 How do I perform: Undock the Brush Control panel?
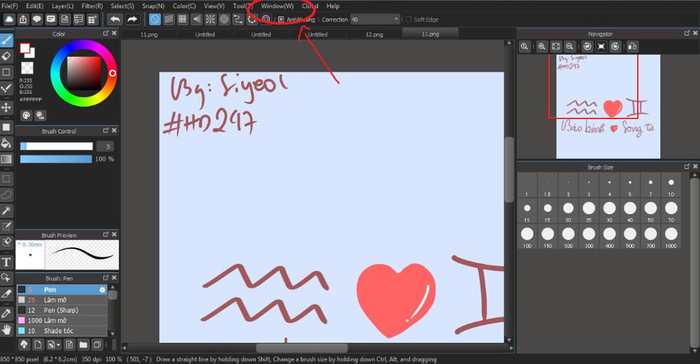point(106,131)
